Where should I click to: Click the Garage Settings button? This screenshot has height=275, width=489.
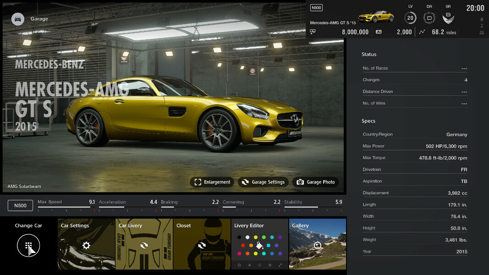[263, 182]
